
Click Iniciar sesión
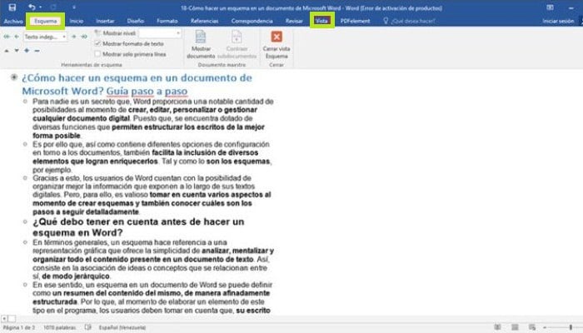coord(558,21)
